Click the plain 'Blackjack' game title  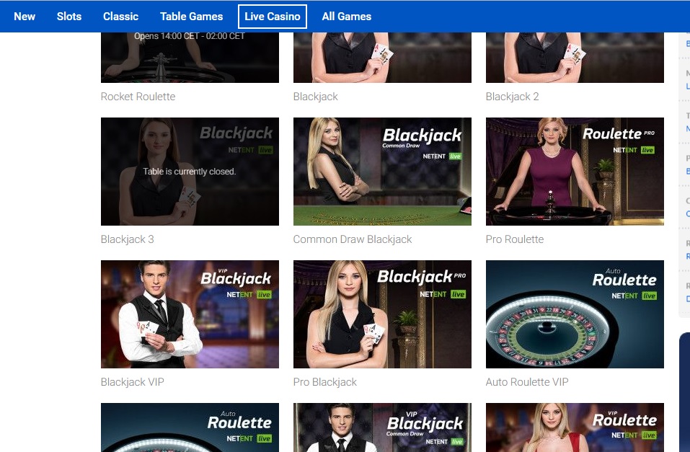316,97
